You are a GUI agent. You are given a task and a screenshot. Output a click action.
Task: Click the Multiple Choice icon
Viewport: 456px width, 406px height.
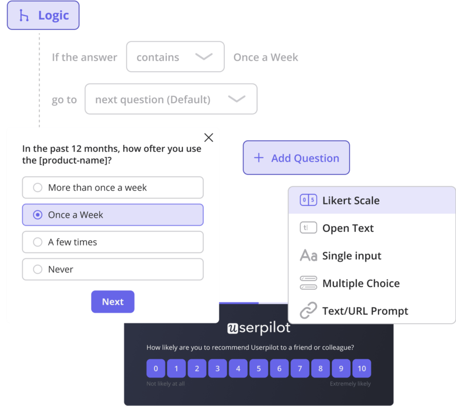point(308,283)
